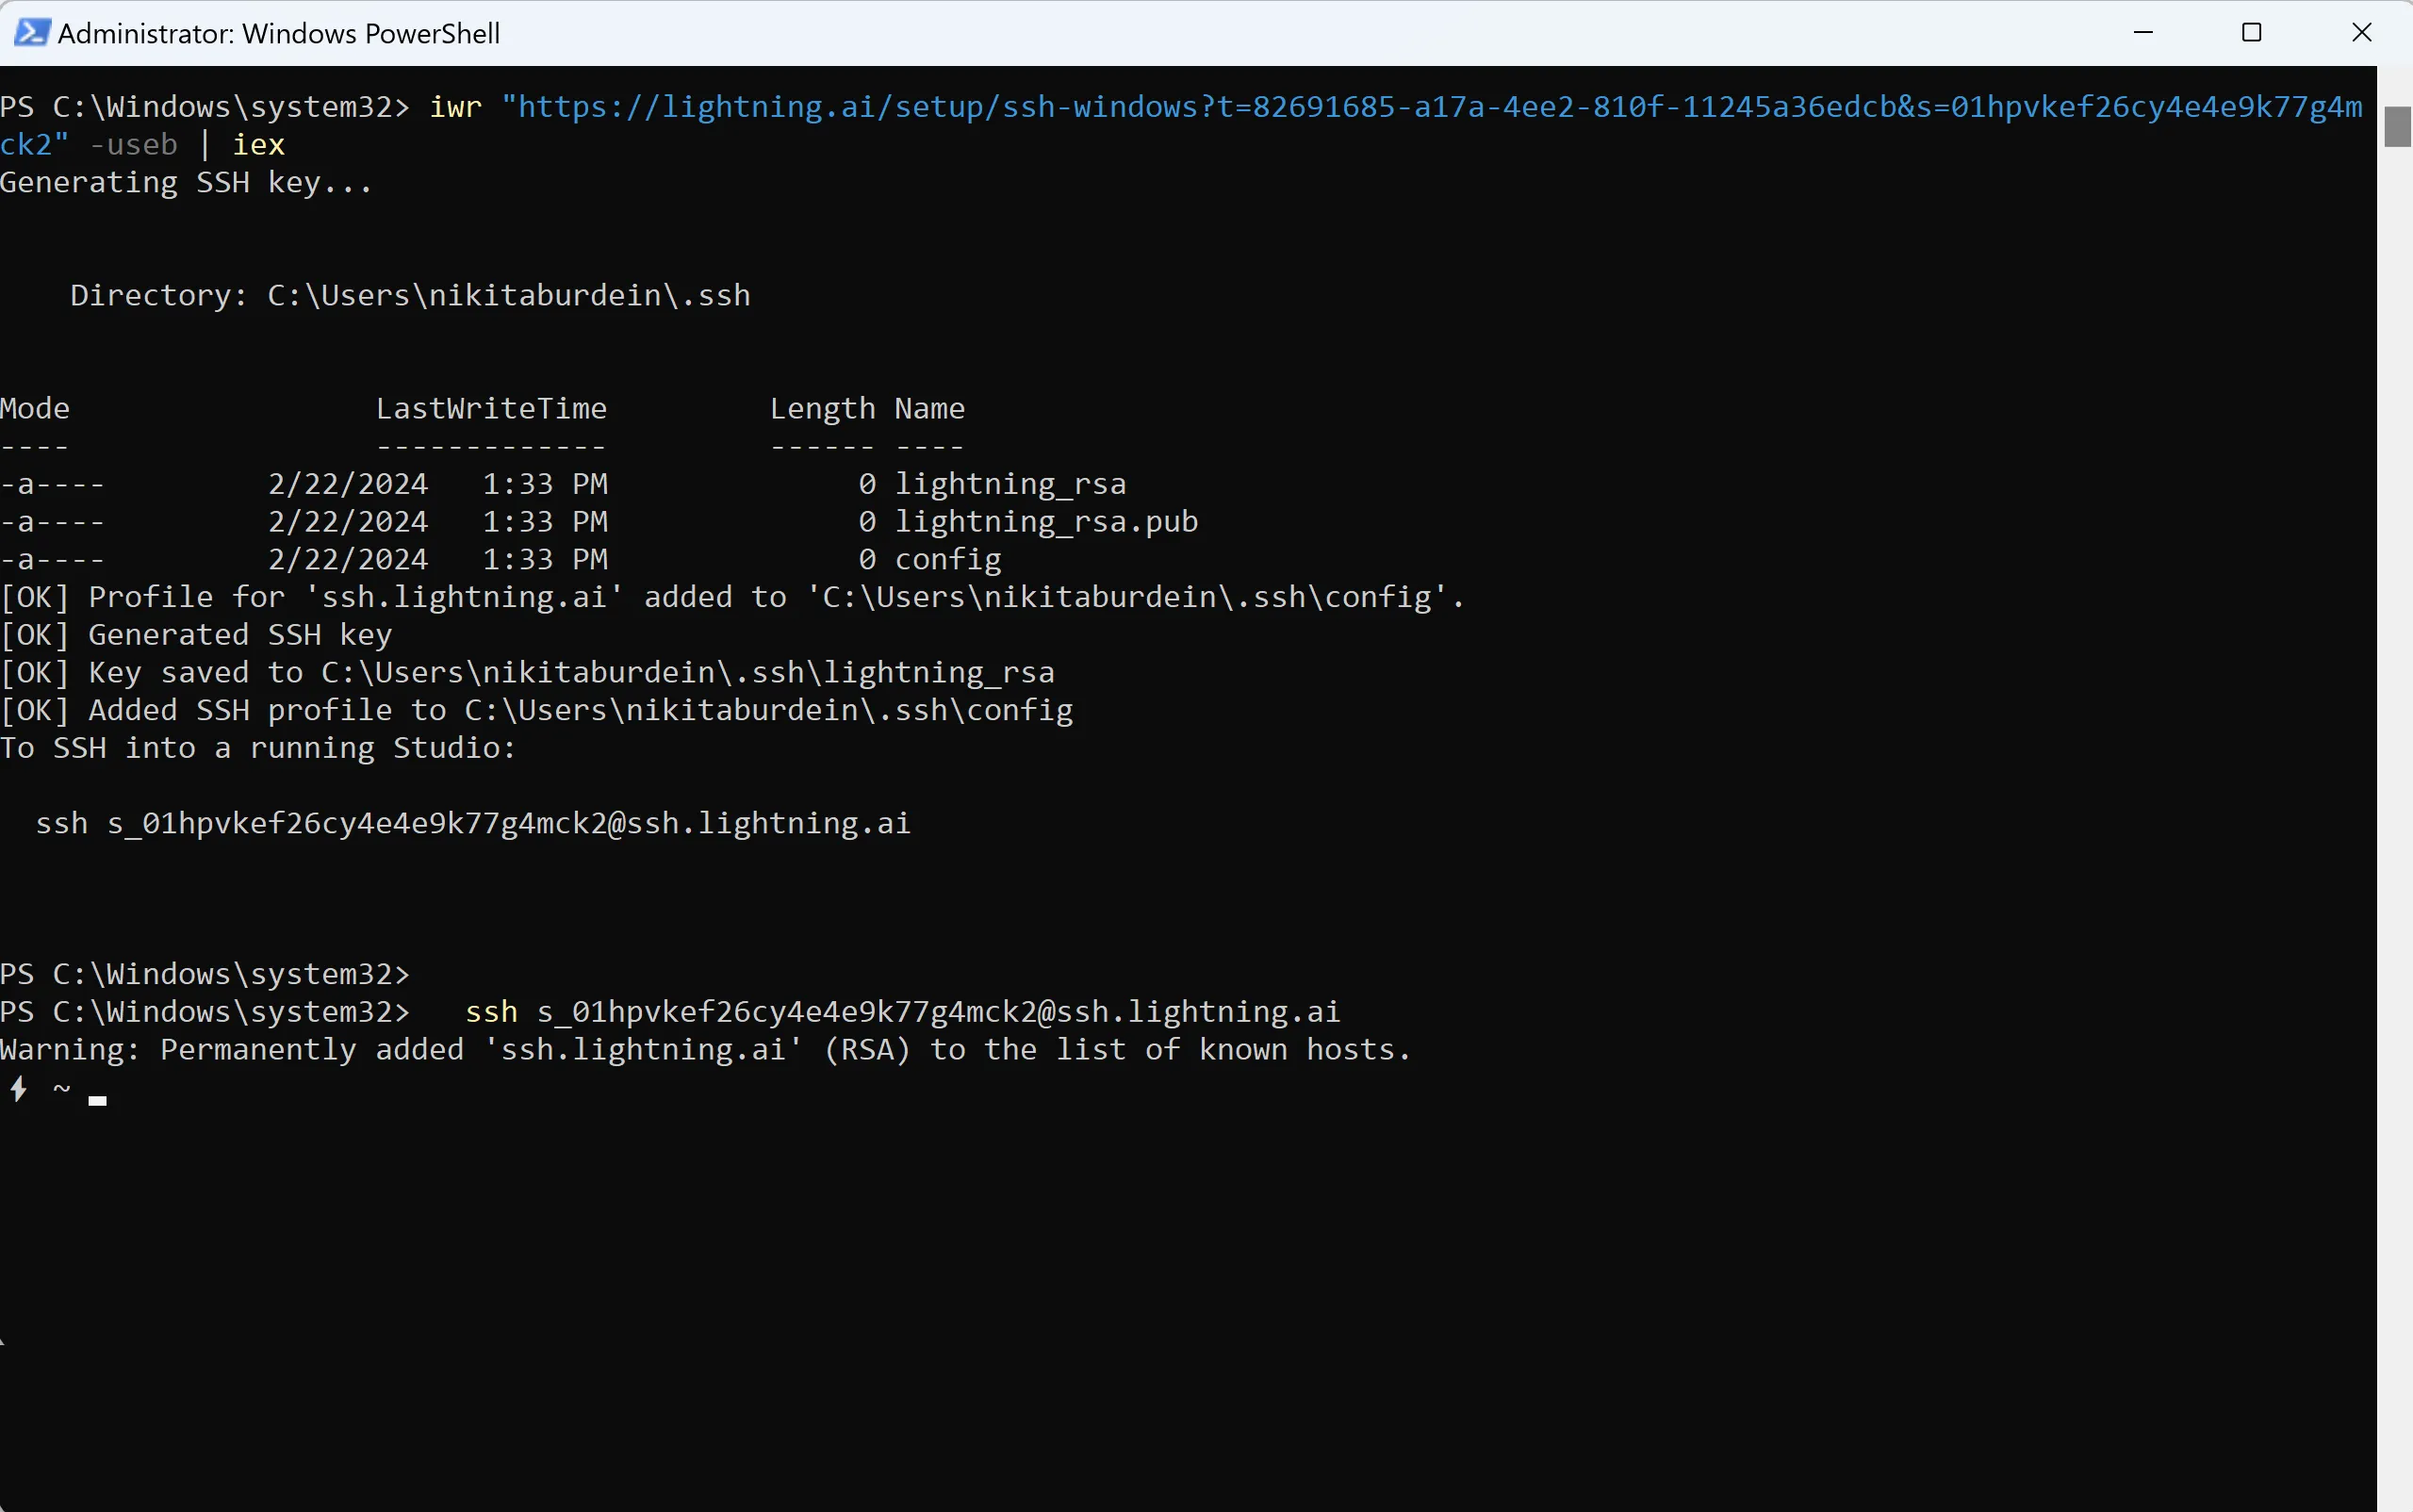Click the lightning.ai setup URL in command

point(1181,125)
